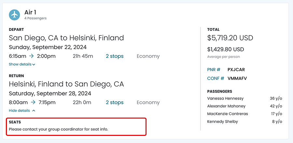Collapse return flight with Hide details
This screenshot has width=293, height=143.
20,110
